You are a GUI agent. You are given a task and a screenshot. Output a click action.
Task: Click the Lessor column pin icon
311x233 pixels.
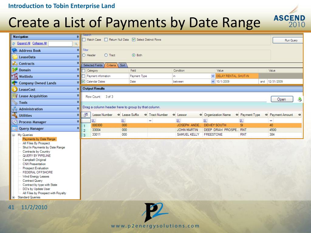[x=200, y=115]
